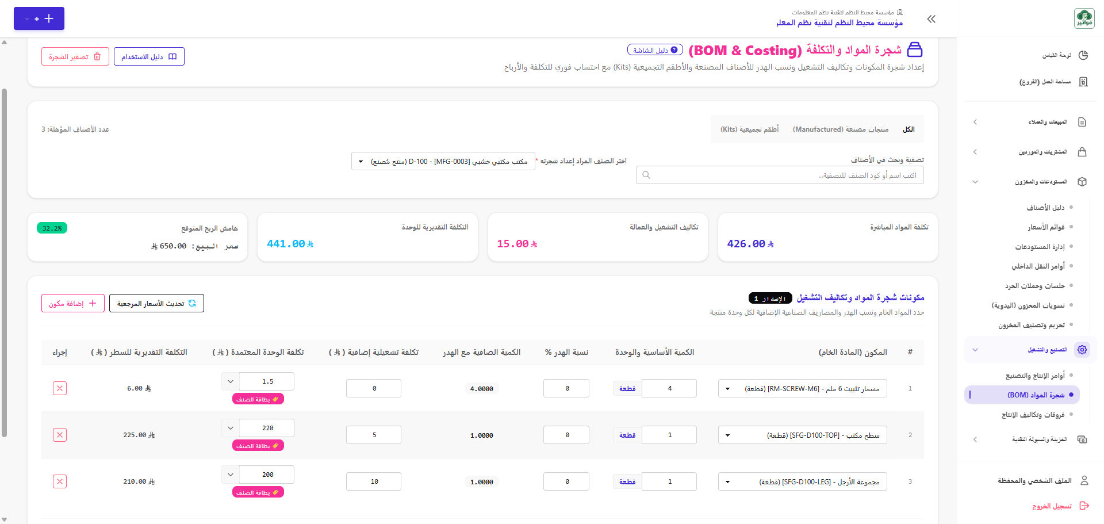Click إضافة مكون add component button
Viewport: 1104px width, 524px height.
(73, 303)
